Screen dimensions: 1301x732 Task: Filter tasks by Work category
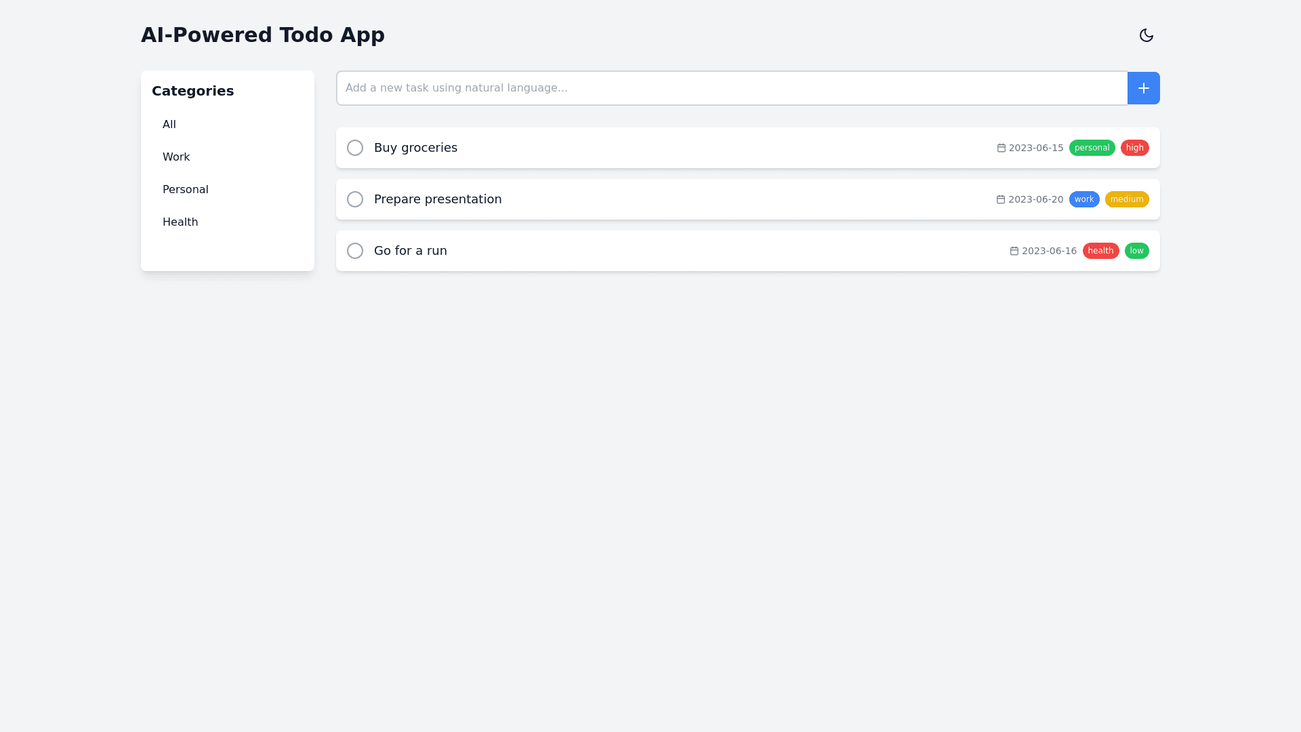176,157
